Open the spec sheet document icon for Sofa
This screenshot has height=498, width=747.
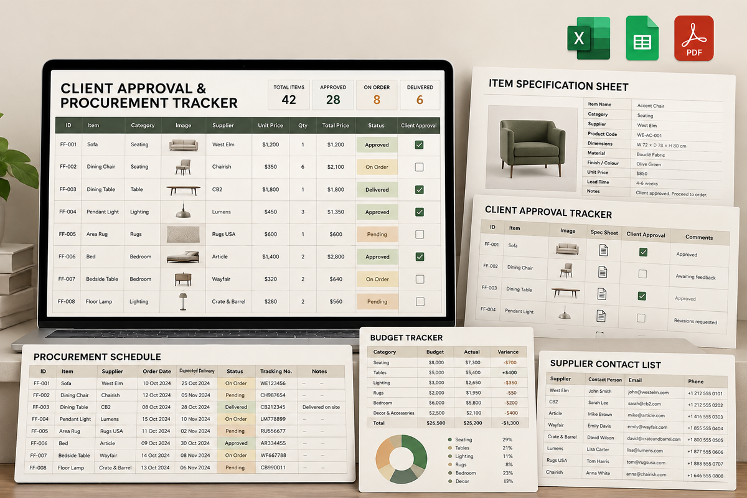(x=603, y=250)
